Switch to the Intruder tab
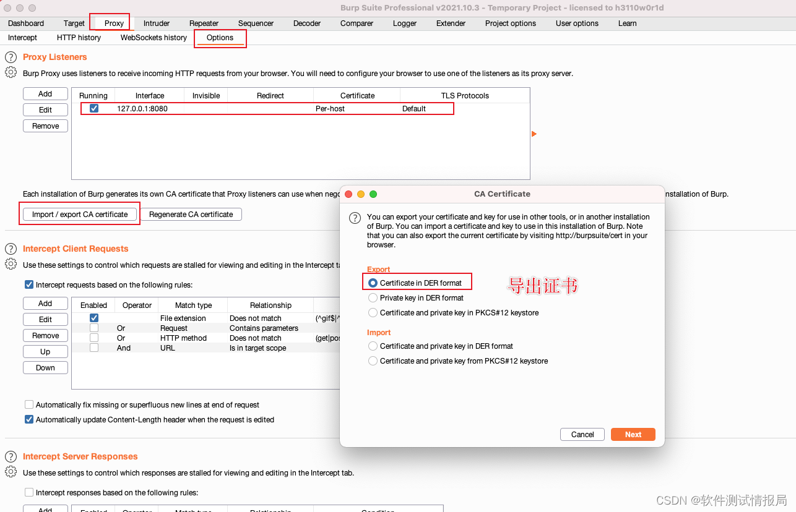796x512 pixels. pyautogui.click(x=157, y=23)
